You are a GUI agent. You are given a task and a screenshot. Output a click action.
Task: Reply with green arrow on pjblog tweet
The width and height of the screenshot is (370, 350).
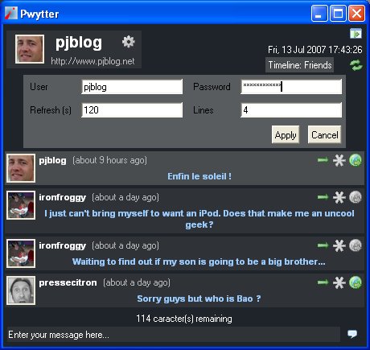323,160
